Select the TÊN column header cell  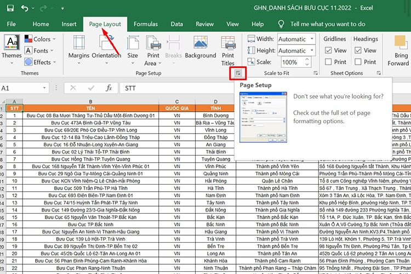90,108
